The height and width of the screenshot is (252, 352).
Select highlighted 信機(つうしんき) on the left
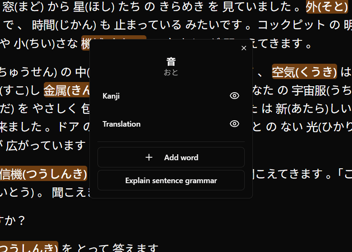click(x=43, y=173)
